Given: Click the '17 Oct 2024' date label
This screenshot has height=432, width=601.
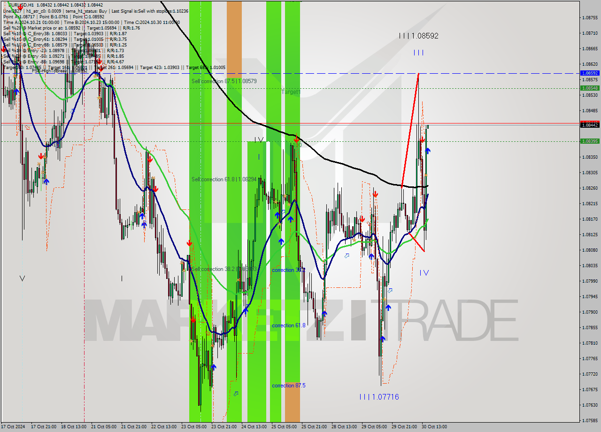Looking at the screenshot, I should coord(12,427).
